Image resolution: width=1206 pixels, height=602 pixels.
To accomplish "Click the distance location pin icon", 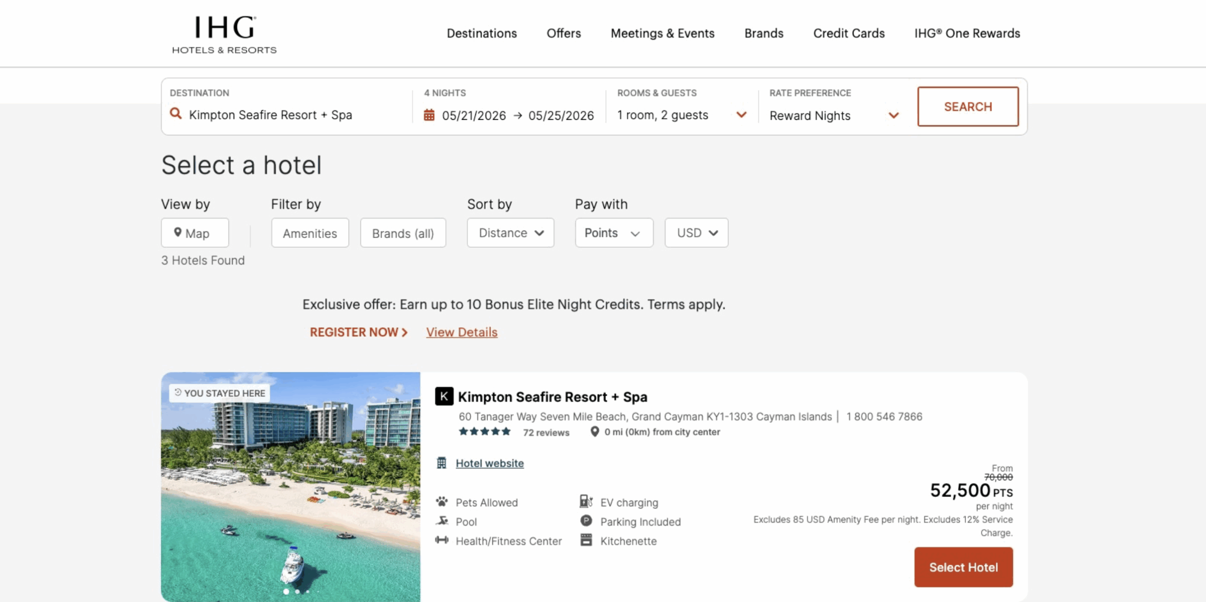I will (595, 432).
